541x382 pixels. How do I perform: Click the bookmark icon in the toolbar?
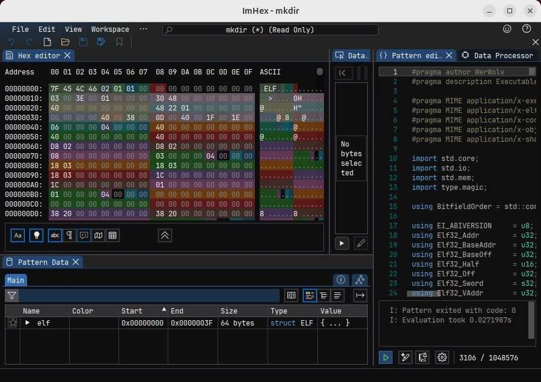[x=118, y=42]
